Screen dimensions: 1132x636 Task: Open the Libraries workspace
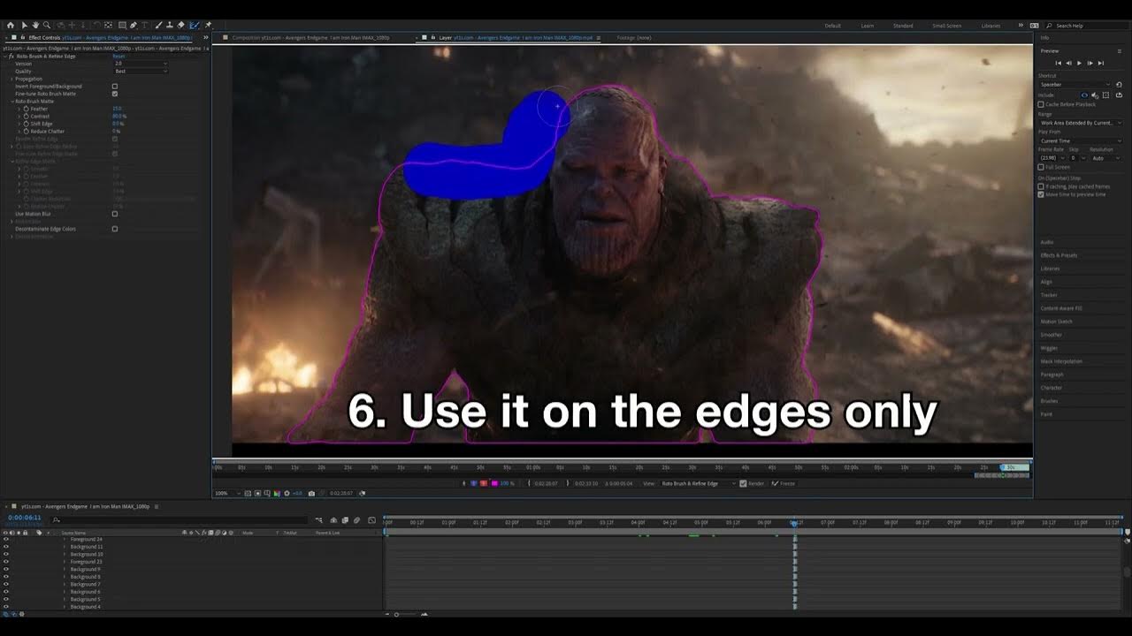click(990, 26)
